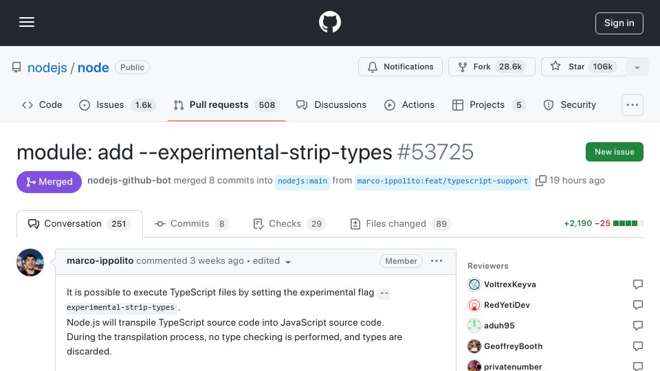660x371 pixels.
Task: View the Files changed tab
Action: [x=400, y=224]
